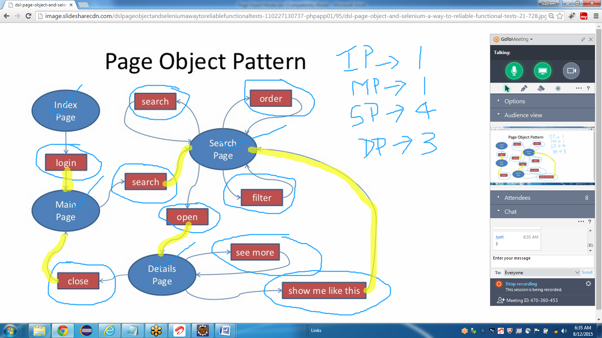Expand the Options section
602x338 pixels.
pyautogui.click(x=514, y=101)
